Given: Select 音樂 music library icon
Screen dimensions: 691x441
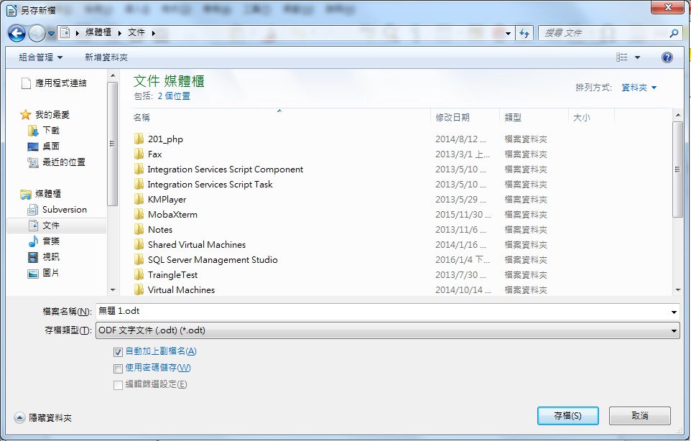Looking at the screenshot, I should [x=32, y=241].
